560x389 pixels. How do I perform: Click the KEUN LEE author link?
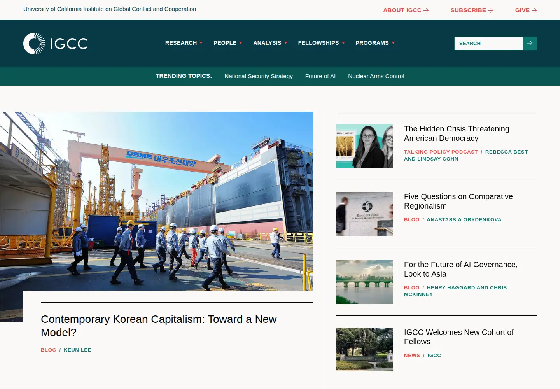pyautogui.click(x=77, y=350)
